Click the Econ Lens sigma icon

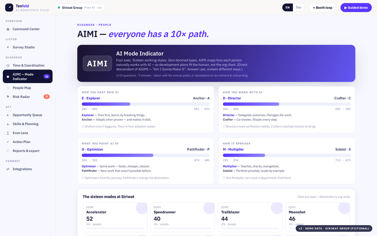[x=8, y=133]
